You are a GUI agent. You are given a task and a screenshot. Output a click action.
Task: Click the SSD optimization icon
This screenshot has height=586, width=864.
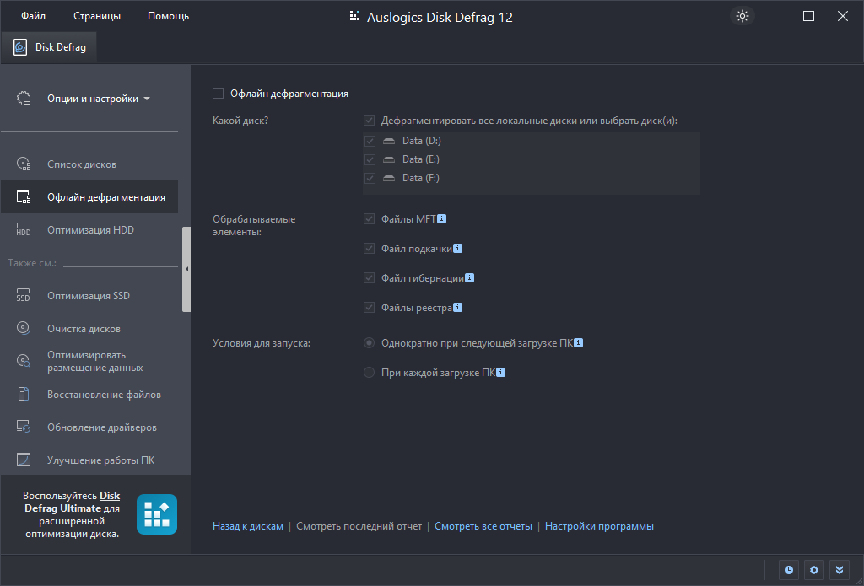pos(24,296)
